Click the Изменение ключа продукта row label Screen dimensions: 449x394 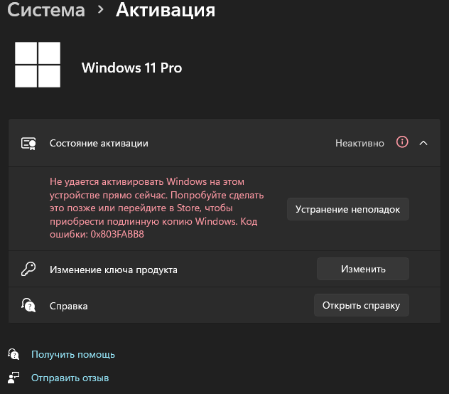114,270
